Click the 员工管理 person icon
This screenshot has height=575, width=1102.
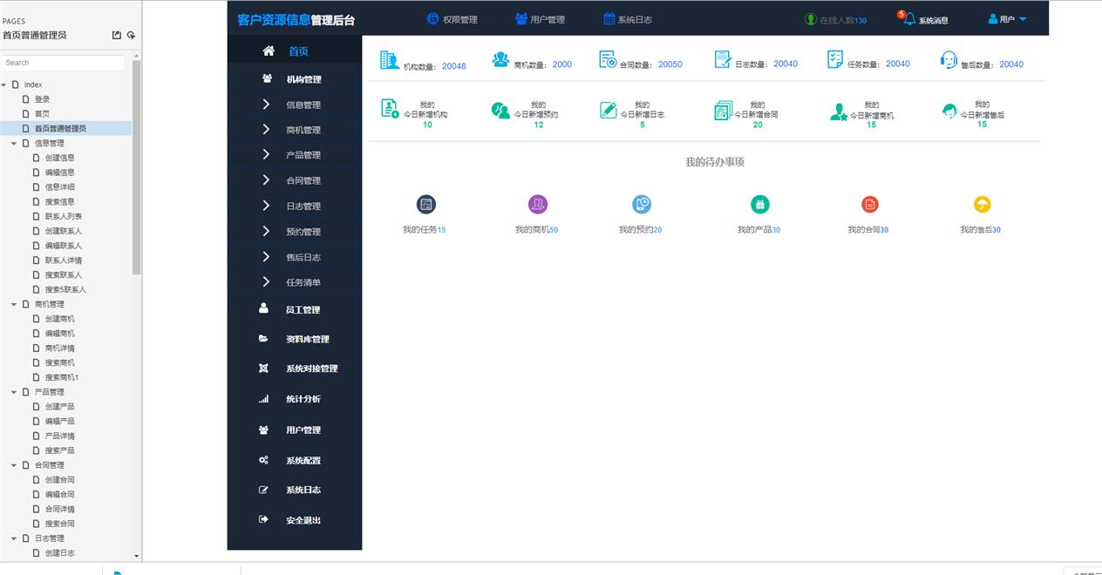[x=264, y=308]
